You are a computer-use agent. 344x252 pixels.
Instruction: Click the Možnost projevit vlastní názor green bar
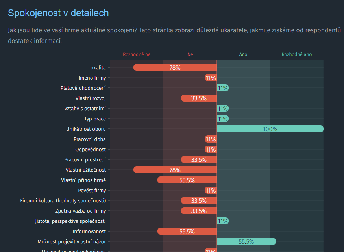click(246, 241)
